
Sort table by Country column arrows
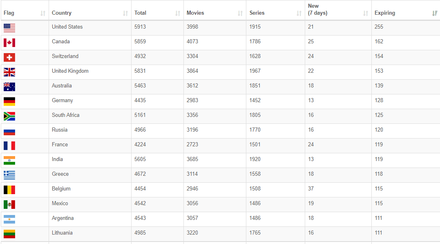tap(125, 13)
